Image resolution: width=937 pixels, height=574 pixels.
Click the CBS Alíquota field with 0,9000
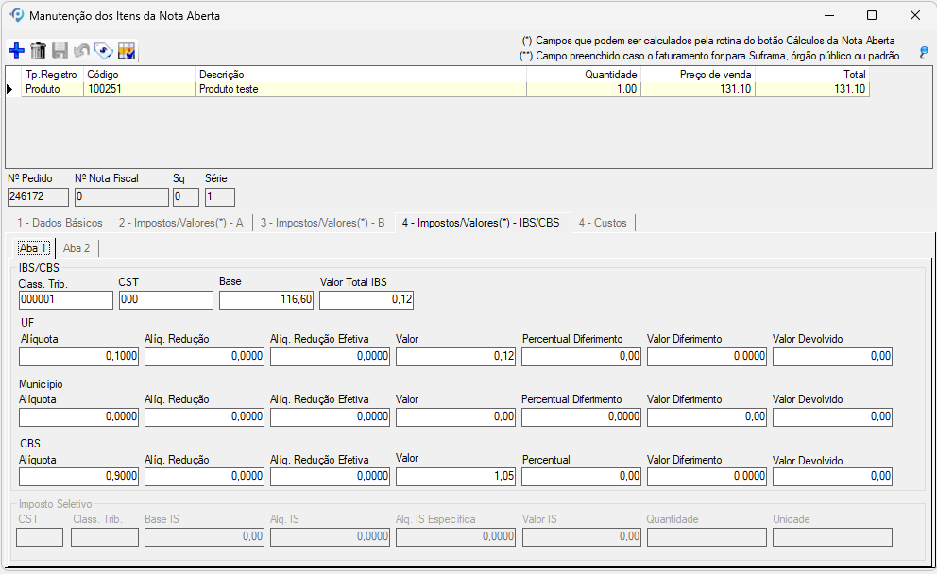point(79,477)
